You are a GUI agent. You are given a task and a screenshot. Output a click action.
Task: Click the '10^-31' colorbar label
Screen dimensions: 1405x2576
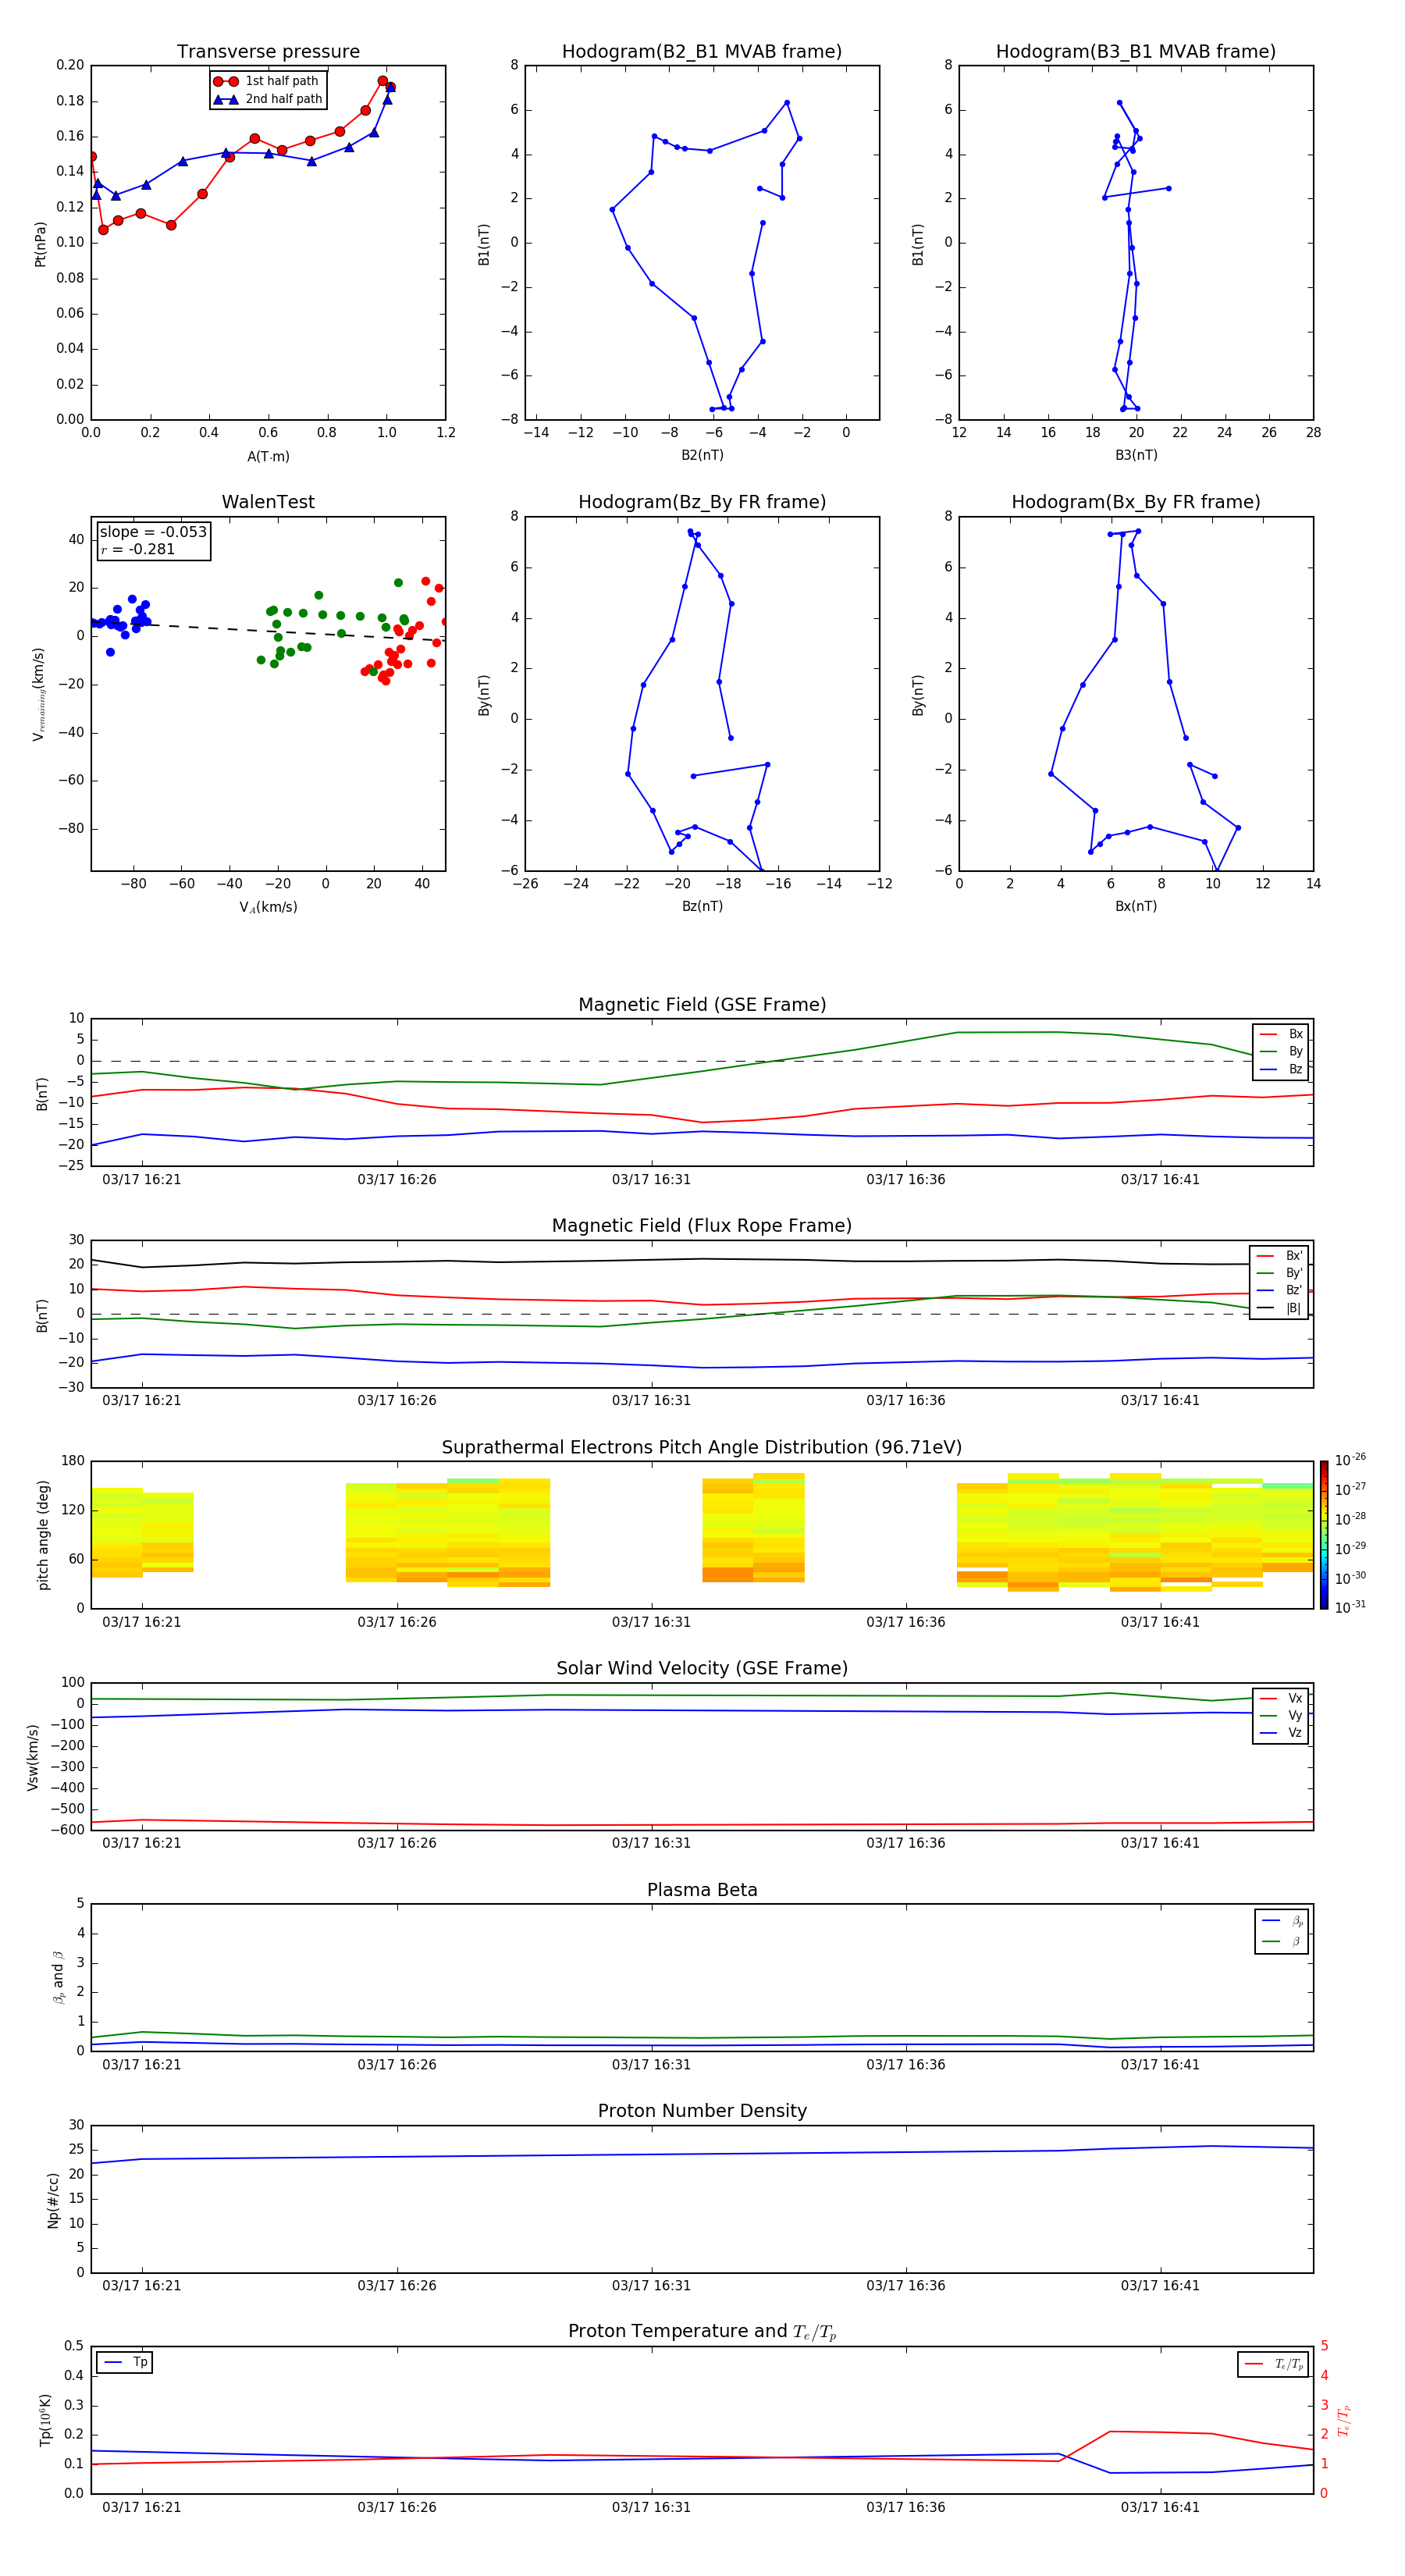(1350, 1607)
